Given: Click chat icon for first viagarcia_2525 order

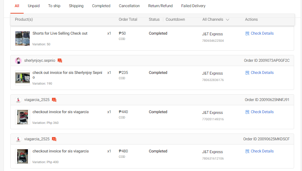Looking at the screenshot, I should click(54, 100).
